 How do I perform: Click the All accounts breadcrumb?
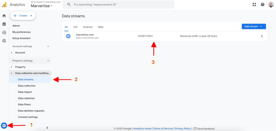[x=37, y=2]
